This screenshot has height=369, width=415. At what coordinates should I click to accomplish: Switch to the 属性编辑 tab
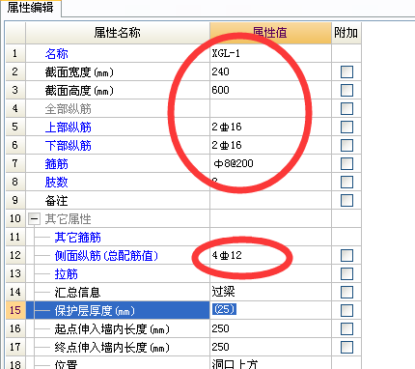point(30,8)
